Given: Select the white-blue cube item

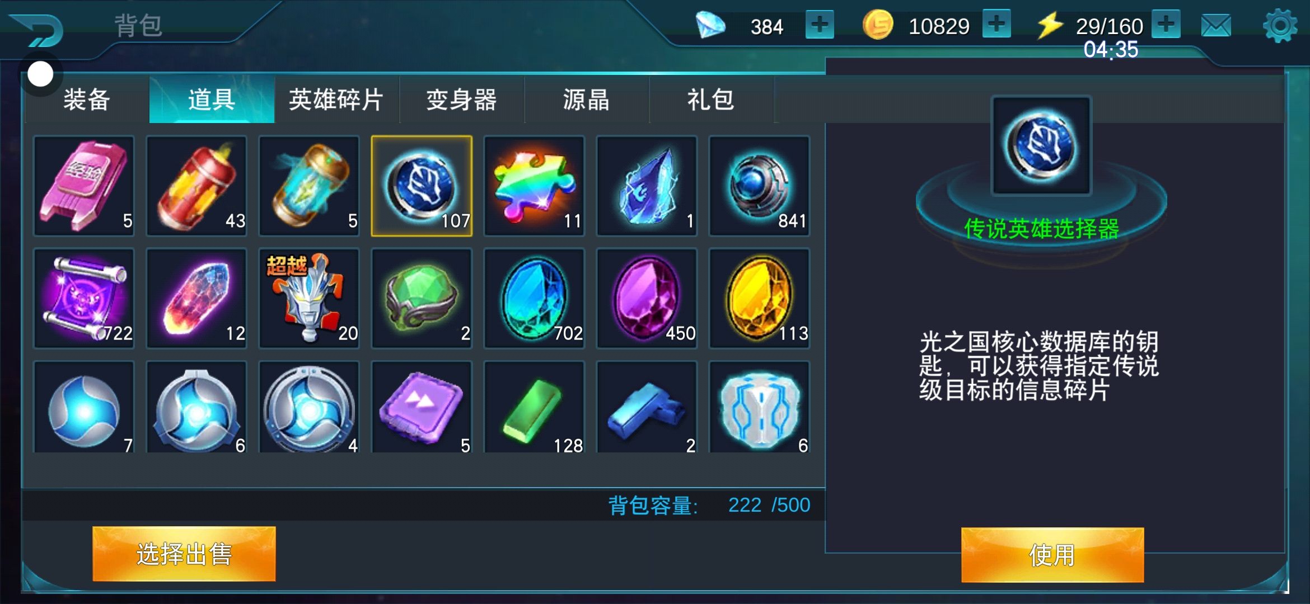Looking at the screenshot, I should coord(759,407).
